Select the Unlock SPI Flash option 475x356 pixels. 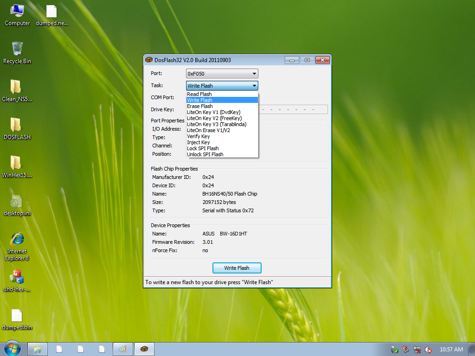(205, 154)
